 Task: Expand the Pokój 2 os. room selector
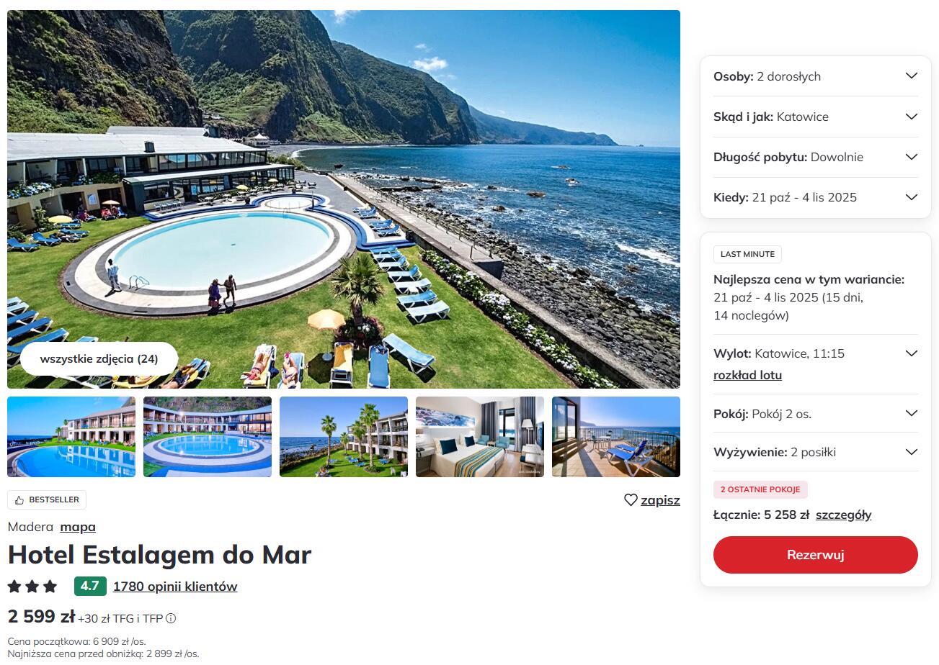tap(816, 414)
